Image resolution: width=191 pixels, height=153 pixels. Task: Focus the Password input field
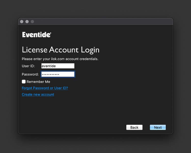pyautogui.click(x=58, y=74)
